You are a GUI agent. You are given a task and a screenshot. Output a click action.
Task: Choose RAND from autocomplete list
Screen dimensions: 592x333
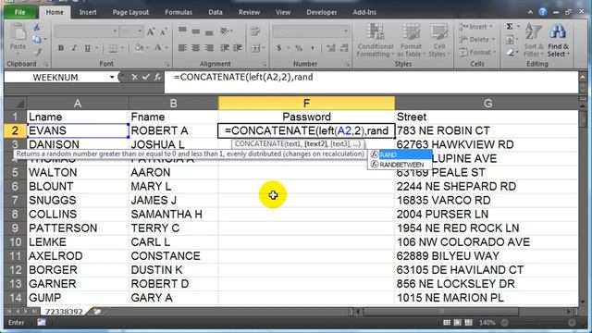(401, 154)
